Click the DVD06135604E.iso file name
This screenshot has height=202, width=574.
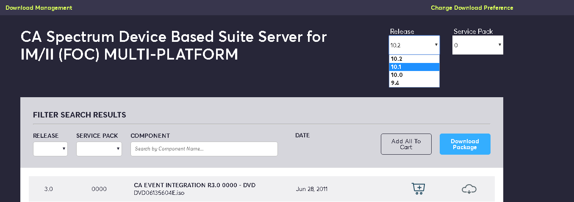159,193
